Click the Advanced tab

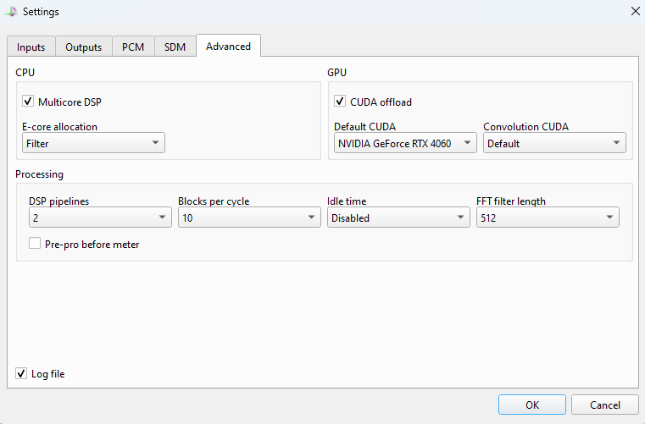click(228, 47)
